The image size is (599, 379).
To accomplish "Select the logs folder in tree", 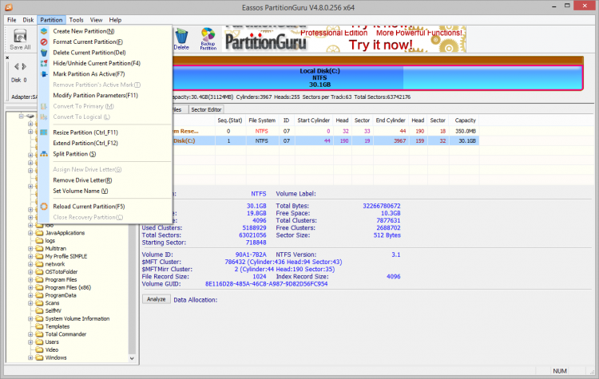I will click(x=50, y=241).
